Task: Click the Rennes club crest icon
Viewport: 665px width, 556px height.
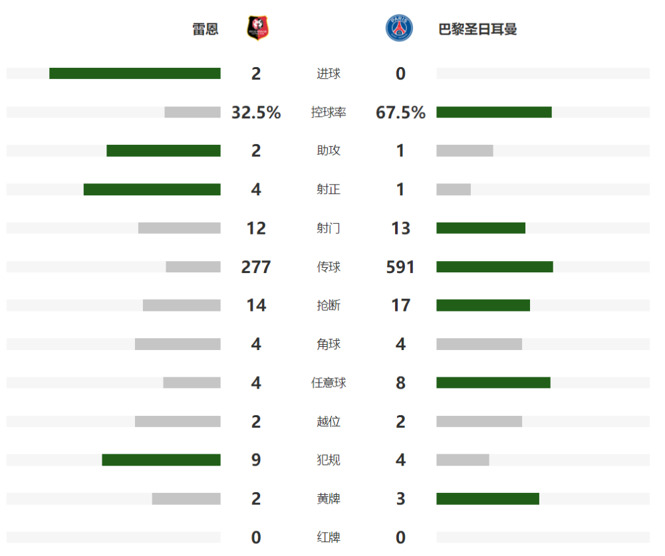Action: [257, 29]
